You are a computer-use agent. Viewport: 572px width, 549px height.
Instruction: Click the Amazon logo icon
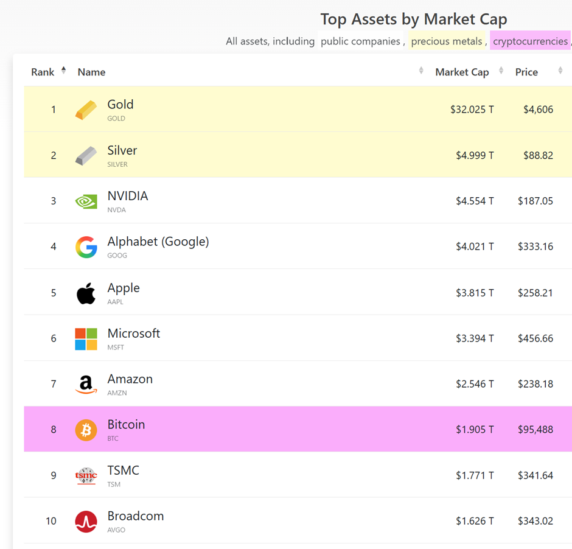pyautogui.click(x=86, y=384)
